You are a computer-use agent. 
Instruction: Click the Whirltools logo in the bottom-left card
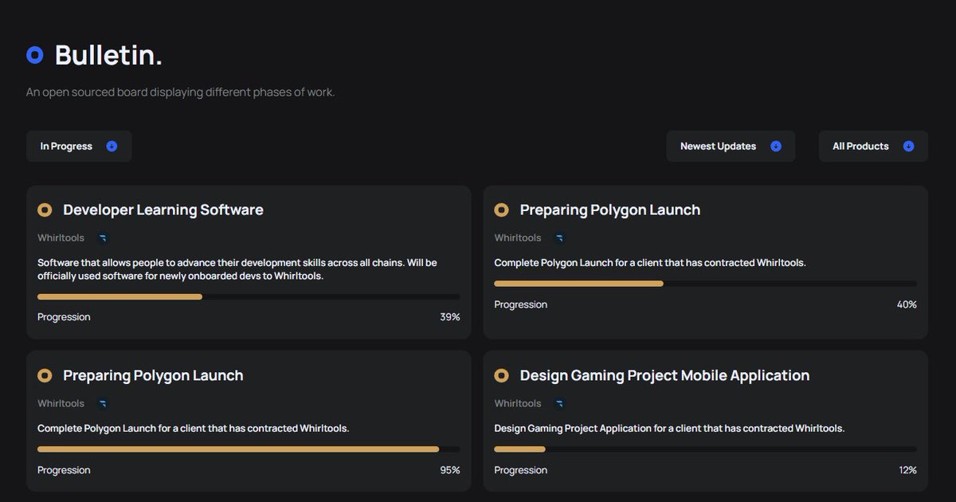pyautogui.click(x=102, y=403)
